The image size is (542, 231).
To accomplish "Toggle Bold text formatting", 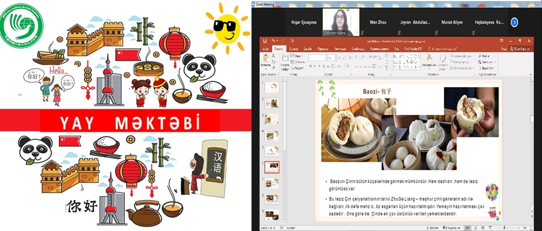I will (310, 66).
